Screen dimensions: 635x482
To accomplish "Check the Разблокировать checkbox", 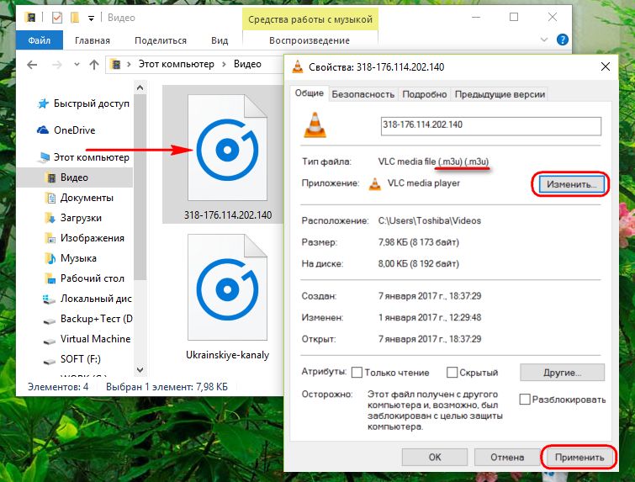I will point(525,400).
